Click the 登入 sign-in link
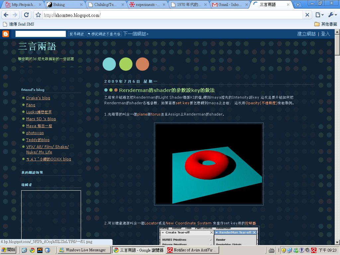The height and width of the screenshot is (255, 340). (x=325, y=34)
